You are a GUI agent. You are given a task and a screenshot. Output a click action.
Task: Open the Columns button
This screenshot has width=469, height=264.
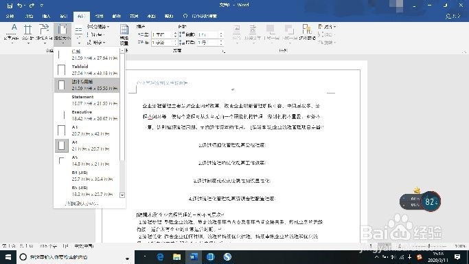pyautogui.click(x=78, y=34)
